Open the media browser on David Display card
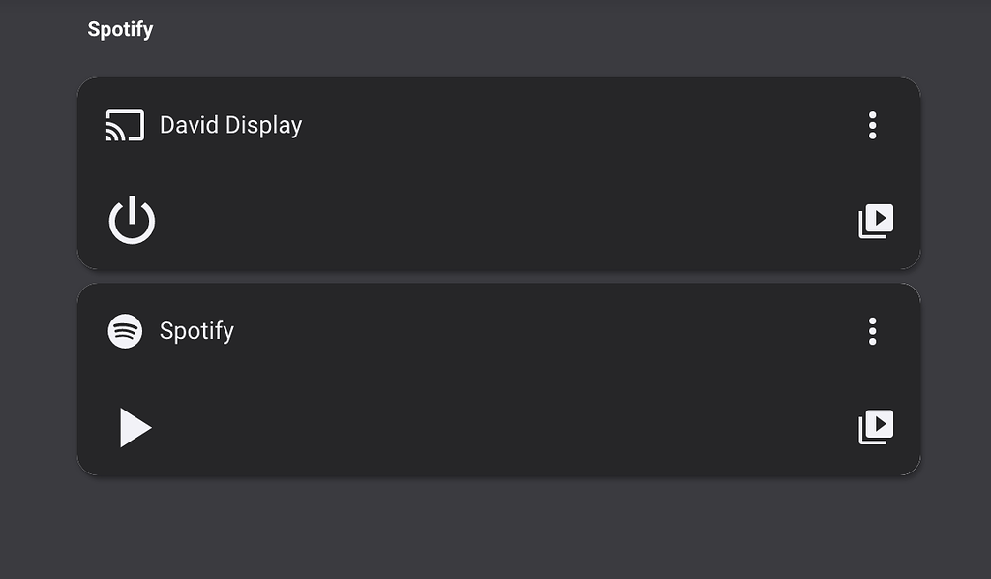 click(874, 221)
